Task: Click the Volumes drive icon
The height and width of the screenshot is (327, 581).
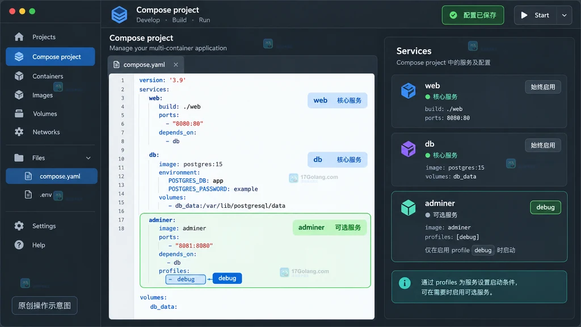Action: click(19, 114)
